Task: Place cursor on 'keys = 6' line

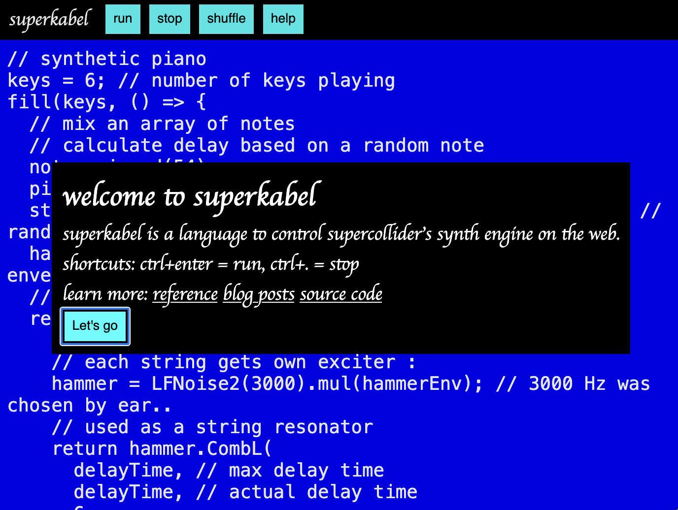Action: 201,81
